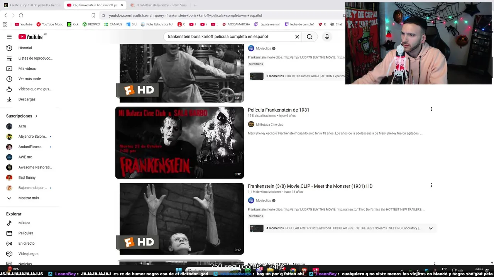Open AndoniFitness subscription
The height and width of the screenshot is (277, 494).
pos(30,147)
